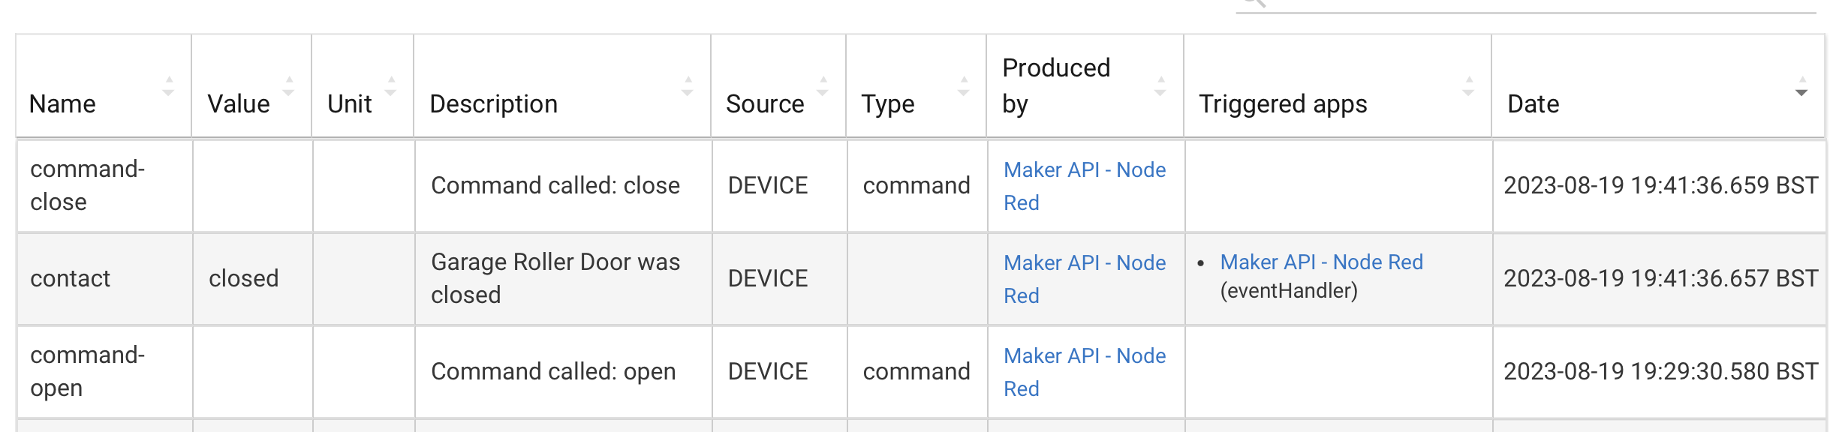The image size is (1839, 432).
Task: Click the Description column header text
Action: click(x=493, y=103)
